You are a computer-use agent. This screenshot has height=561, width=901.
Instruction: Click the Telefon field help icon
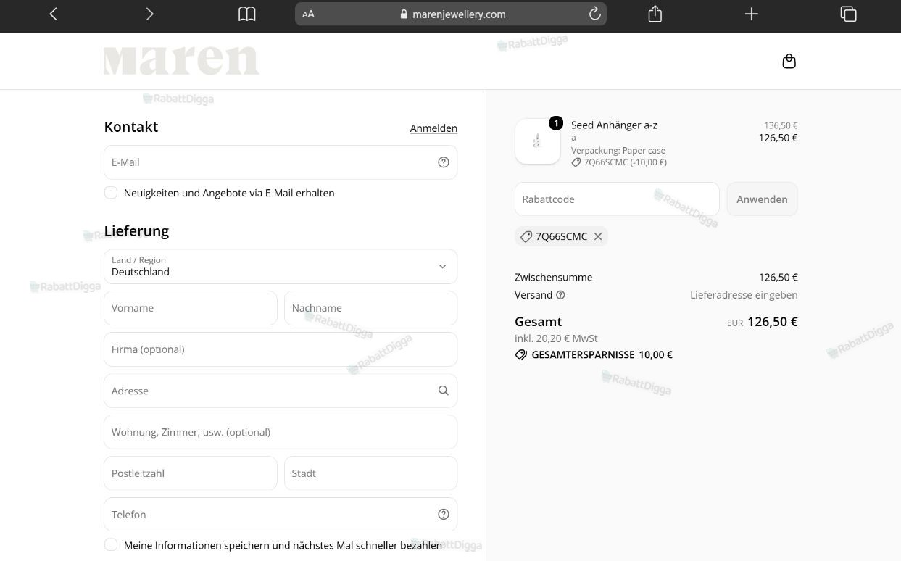coord(444,515)
